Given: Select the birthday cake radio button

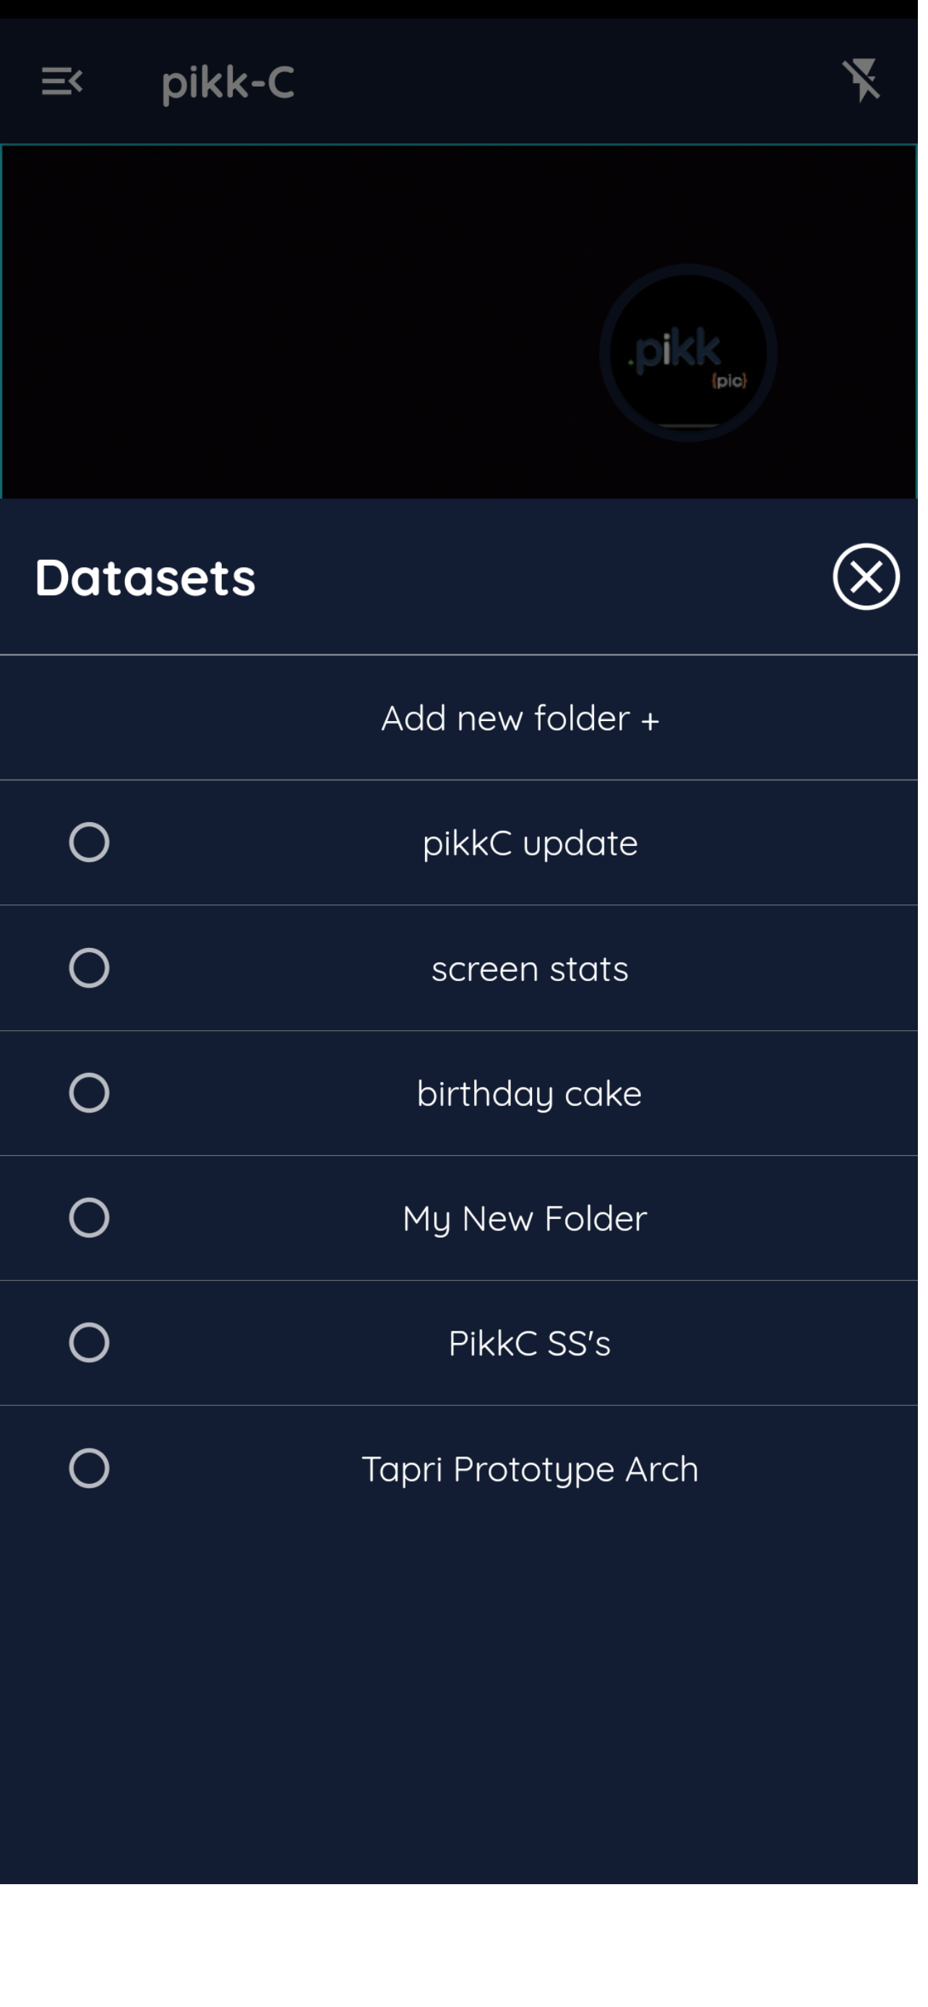Looking at the screenshot, I should 90,1105.
